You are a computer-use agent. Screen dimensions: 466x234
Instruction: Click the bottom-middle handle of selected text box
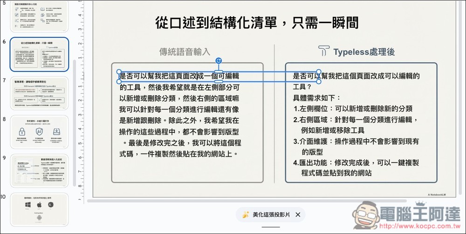(x=219, y=81)
